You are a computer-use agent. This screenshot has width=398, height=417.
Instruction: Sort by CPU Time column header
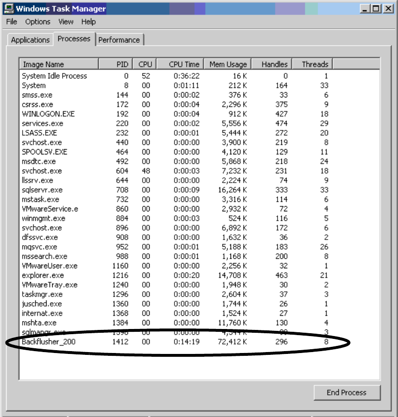pos(180,64)
